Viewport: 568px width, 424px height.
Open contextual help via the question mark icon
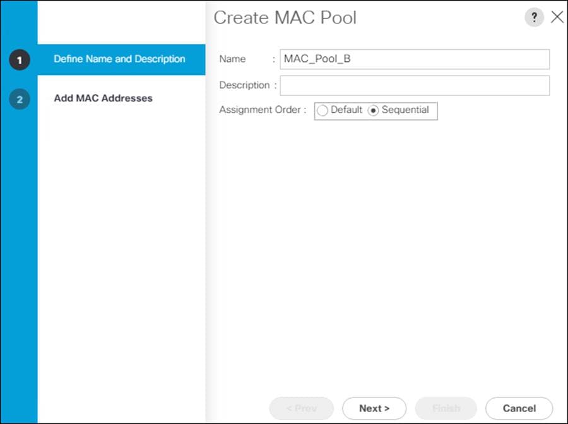point(534,18)
